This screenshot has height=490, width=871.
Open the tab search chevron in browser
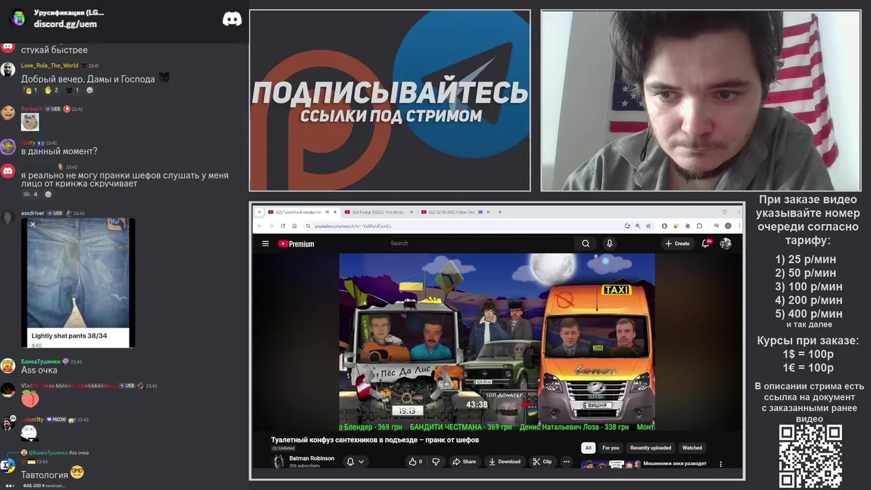(x=259, y=212)
